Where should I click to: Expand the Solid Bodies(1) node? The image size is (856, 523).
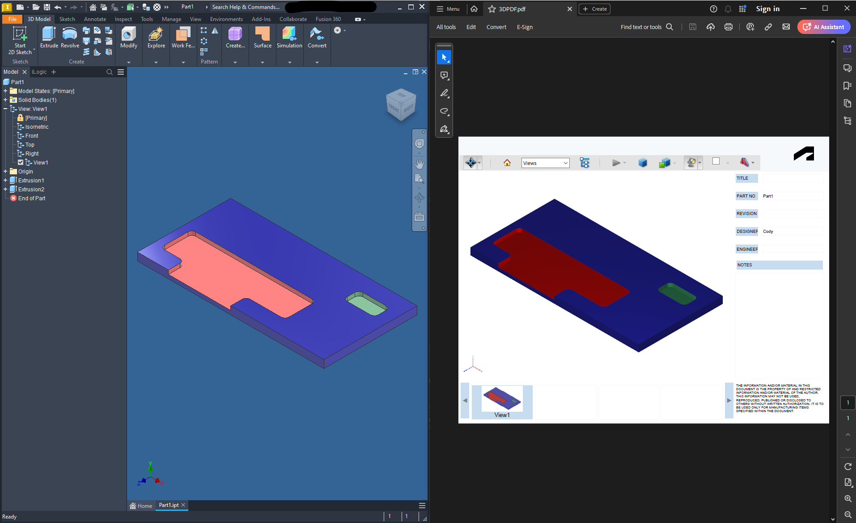point(5,100)
